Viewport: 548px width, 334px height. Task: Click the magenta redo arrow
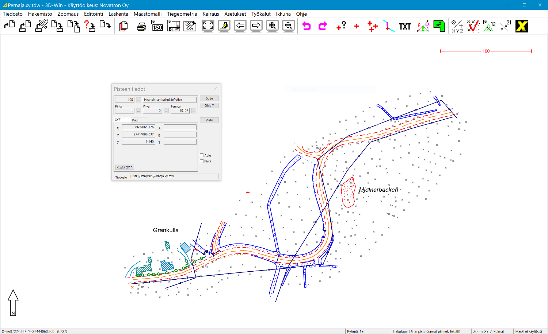click(323, 26)
